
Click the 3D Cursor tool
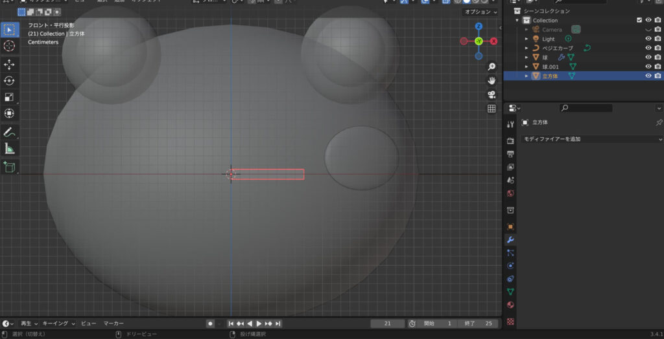[x=10, y=45]
